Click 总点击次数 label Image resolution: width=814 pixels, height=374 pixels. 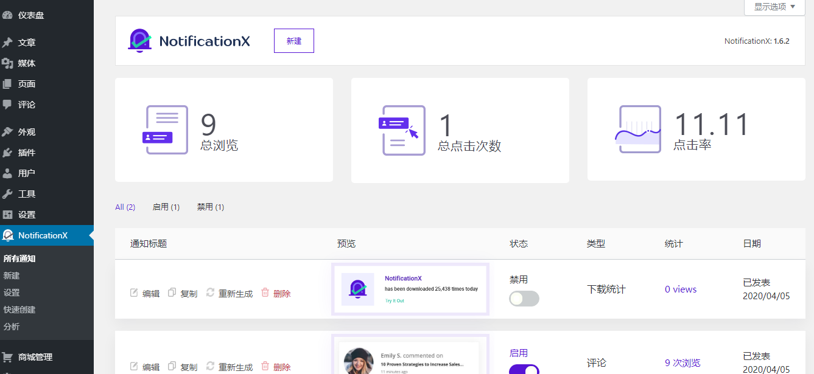coord(469,146)
